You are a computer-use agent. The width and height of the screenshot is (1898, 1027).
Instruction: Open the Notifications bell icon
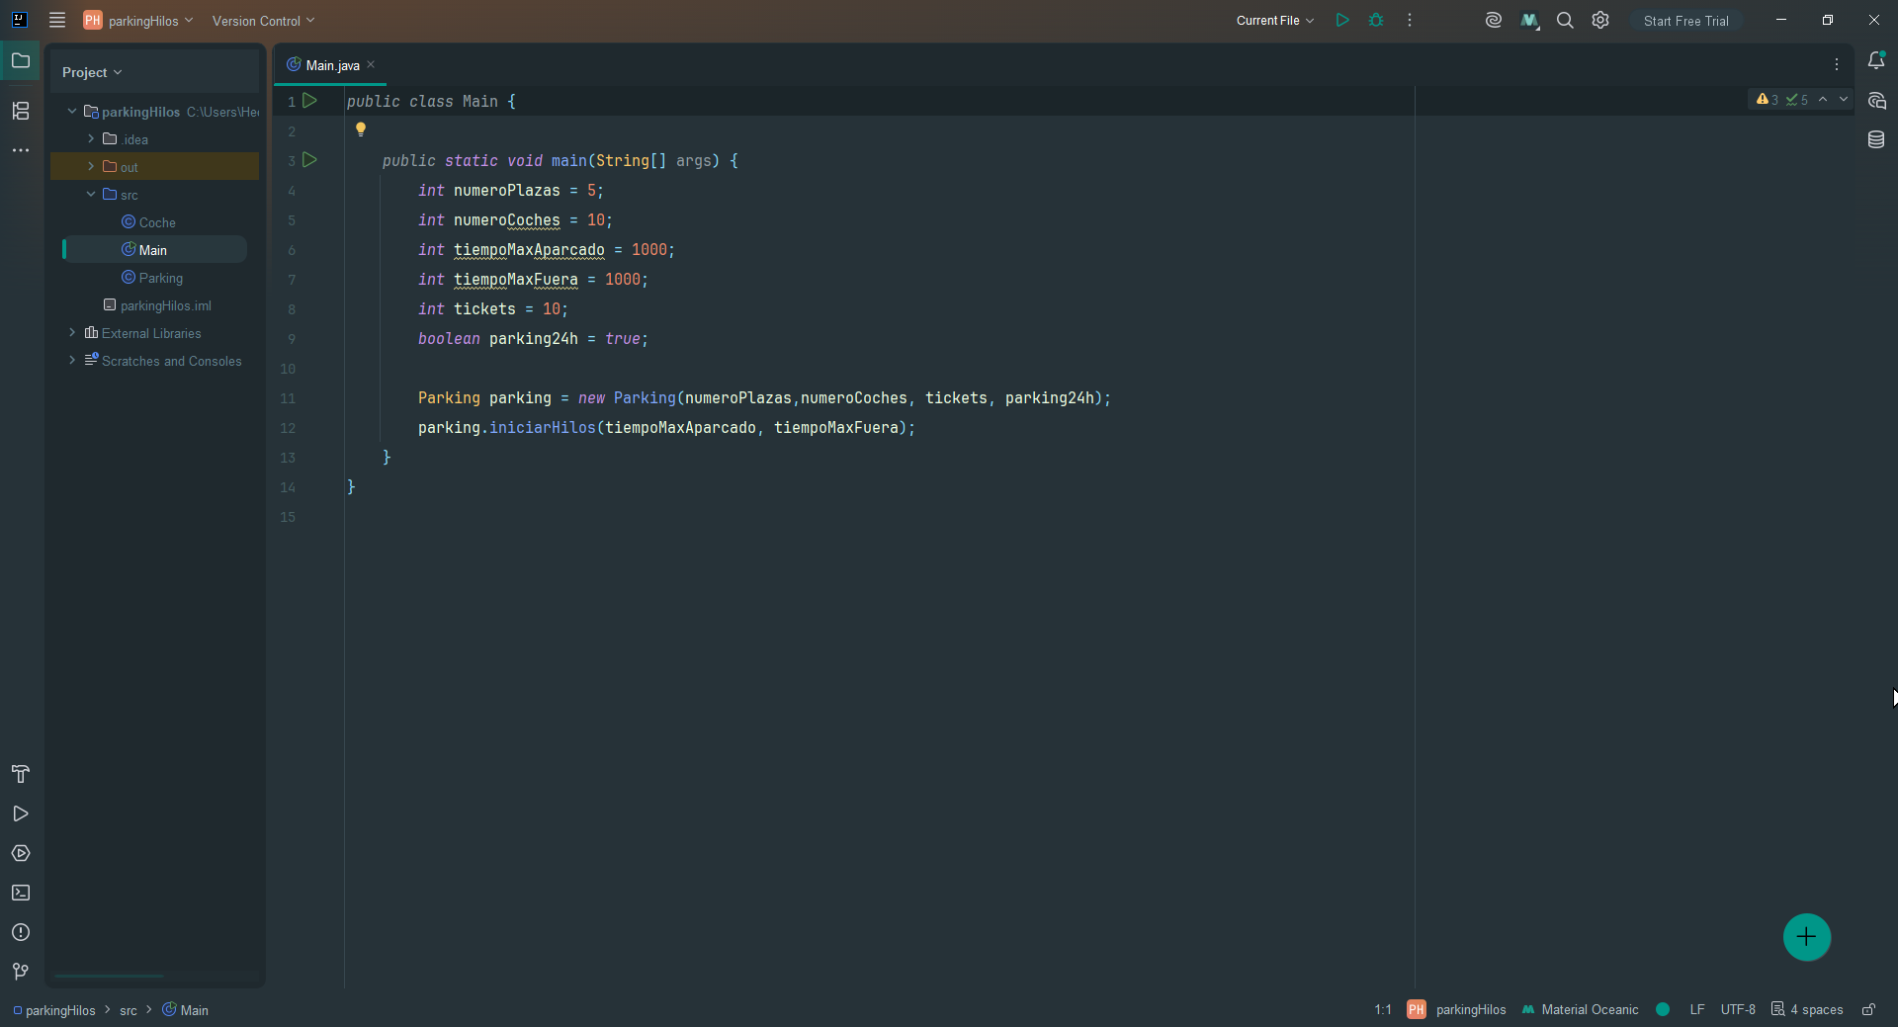tap(1876, 60)
